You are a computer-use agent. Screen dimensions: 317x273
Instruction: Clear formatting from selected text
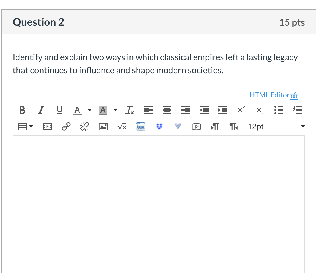coord(129,110)
